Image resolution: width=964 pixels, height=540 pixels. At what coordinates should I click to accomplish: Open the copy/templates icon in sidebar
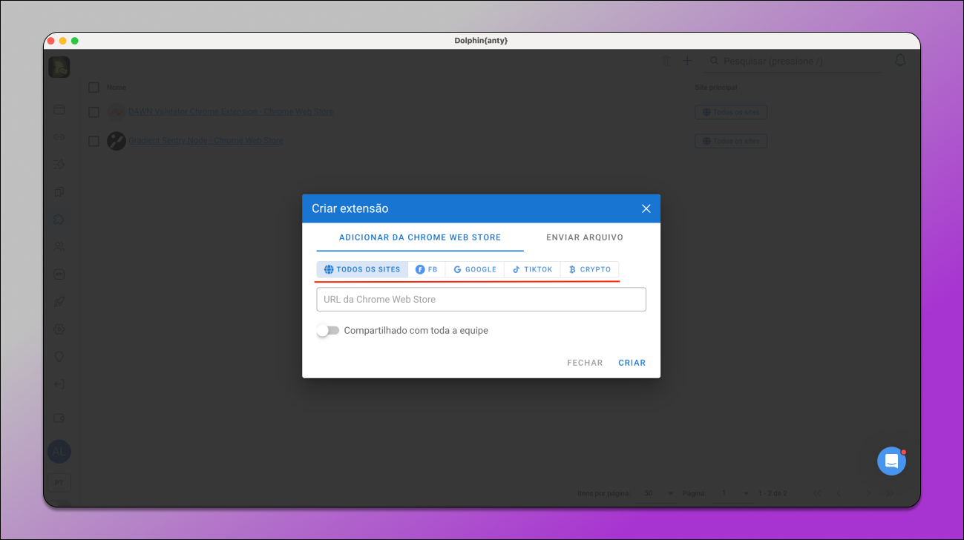pos(59,191)
